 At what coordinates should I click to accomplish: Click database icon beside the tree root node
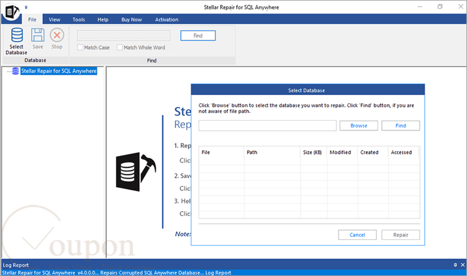[x=15, y=71]
